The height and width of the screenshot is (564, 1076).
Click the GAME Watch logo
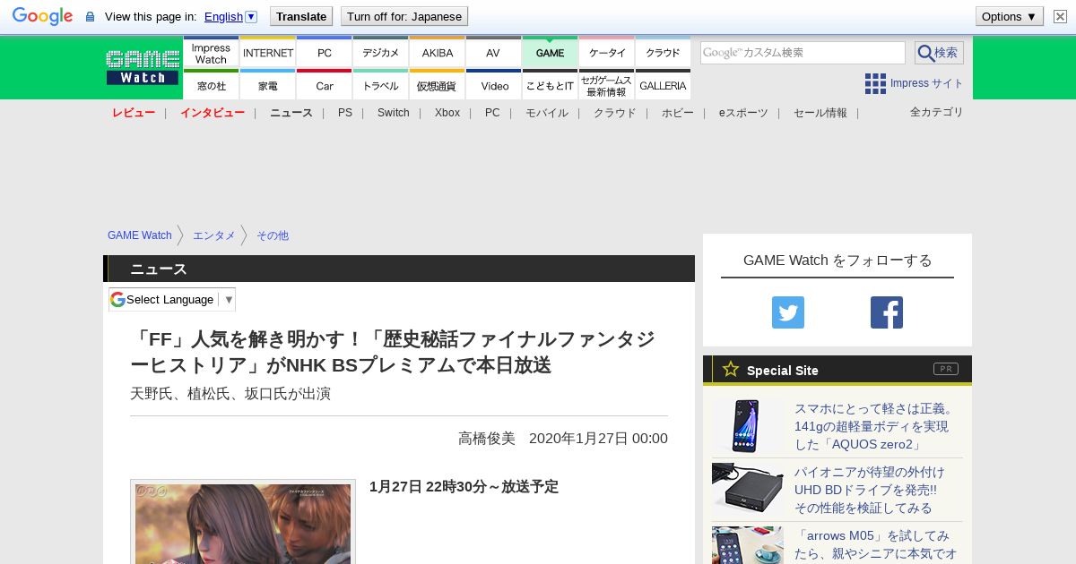[143, 67]
